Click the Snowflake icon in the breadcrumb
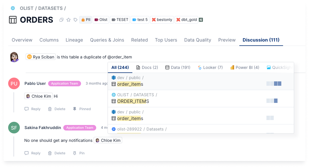 pyautogui.click(x=13, y=8)
